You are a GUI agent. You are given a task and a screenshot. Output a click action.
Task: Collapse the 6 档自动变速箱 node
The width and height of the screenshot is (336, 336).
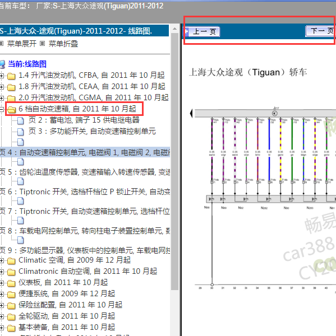[x=2, y=109]
